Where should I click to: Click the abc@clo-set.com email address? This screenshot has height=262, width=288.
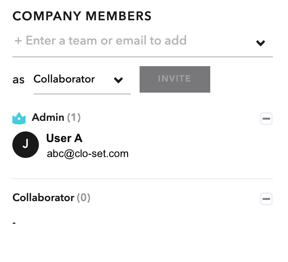[x=87, y=153]
